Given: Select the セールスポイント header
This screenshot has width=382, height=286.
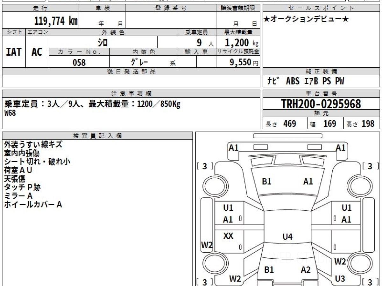Looking at the screenshot, I should point(322,8).
